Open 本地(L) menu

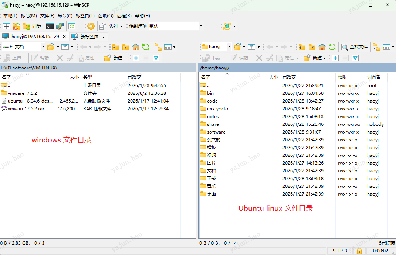tap(10, 15)
